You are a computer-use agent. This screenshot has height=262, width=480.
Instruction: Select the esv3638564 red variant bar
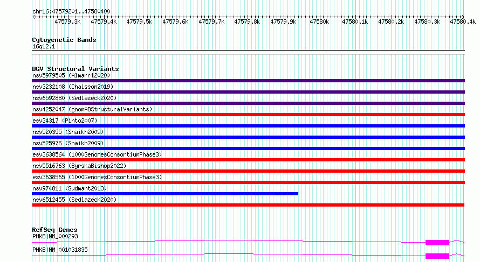tap(248, 160)
